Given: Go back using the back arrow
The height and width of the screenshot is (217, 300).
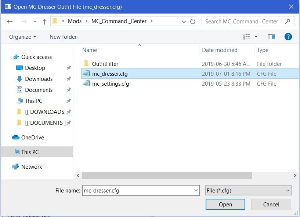Looking at the screenshot, I should pos(10,22).
